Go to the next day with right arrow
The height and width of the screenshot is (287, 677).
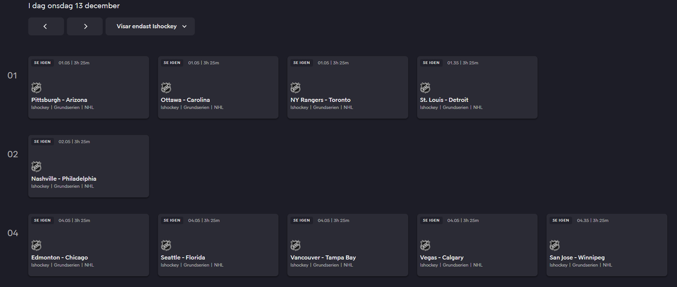coord(85,27)
